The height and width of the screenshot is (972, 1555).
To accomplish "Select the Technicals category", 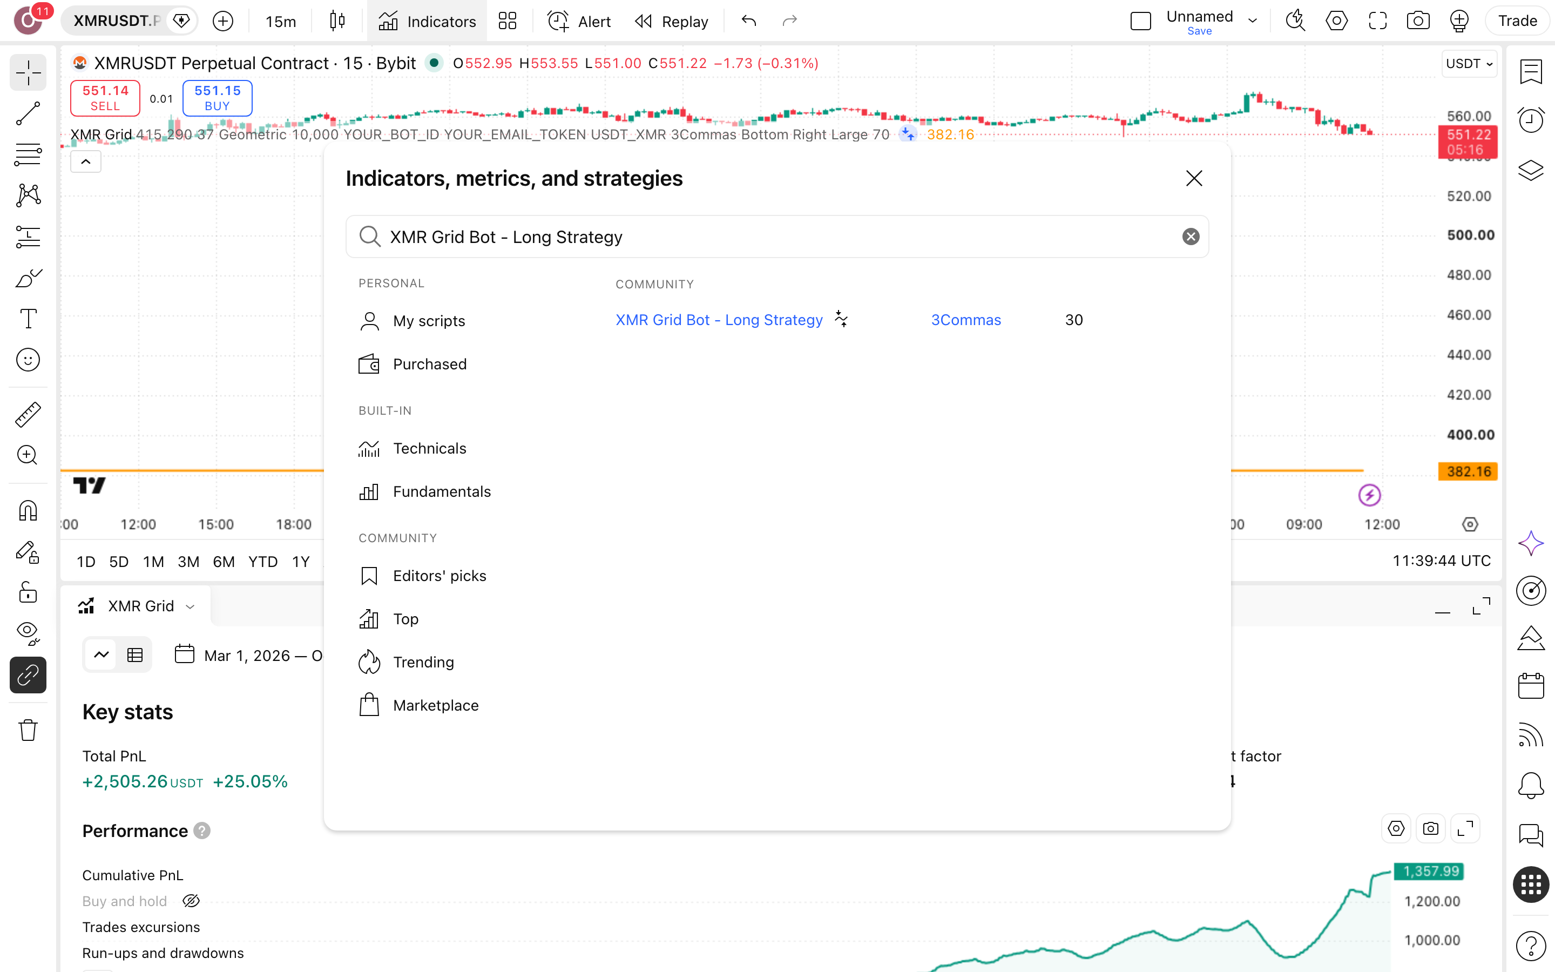I will 413,448.
